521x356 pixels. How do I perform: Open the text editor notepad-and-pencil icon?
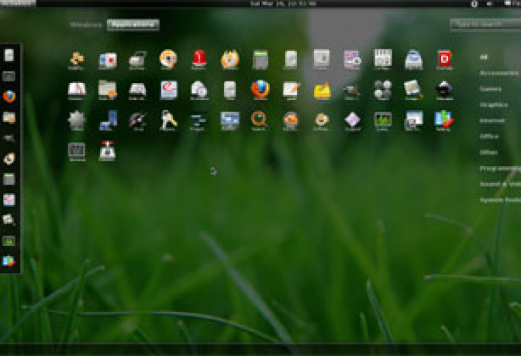click(x=291, y=90)
